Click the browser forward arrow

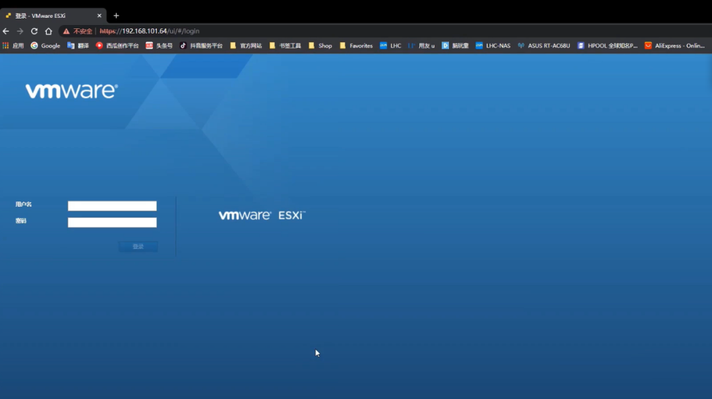[x=20, y=32]
